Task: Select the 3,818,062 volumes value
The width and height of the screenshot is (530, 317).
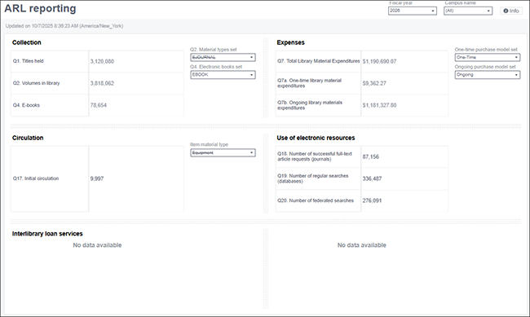Action: [x=102, y=83]
